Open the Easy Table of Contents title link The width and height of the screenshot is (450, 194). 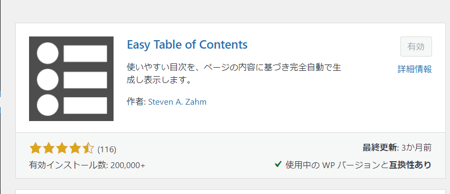pyautogui.click(x=187, y=45)
